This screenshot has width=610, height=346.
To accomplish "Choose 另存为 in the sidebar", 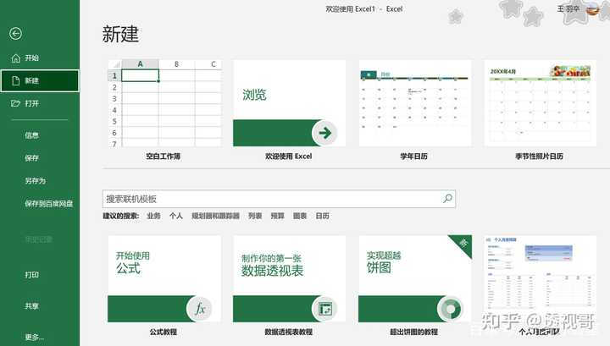I will pyautogui.click(x=36, y=180).
